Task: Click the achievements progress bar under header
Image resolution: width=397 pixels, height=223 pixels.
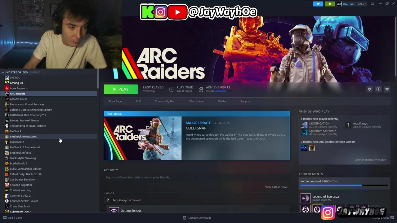Action: click(223, 91)
